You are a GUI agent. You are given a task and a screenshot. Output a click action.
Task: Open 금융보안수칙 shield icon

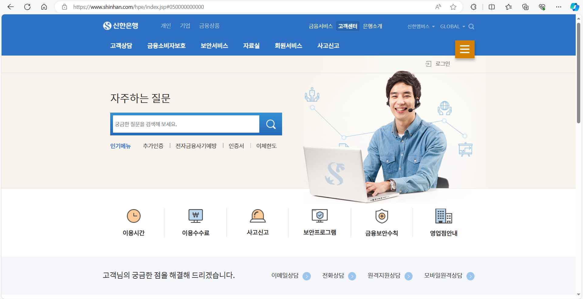click(382, 216)
